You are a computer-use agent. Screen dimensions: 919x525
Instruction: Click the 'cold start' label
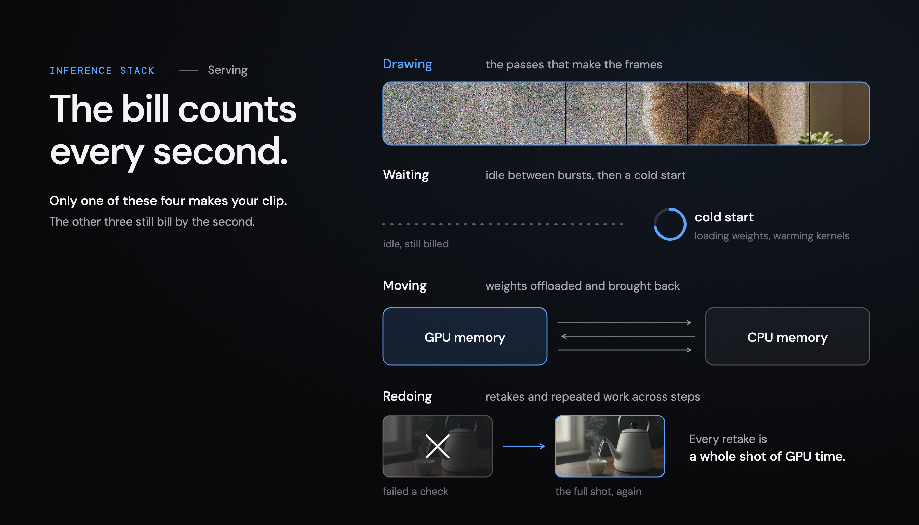click(x=724, y=217)
